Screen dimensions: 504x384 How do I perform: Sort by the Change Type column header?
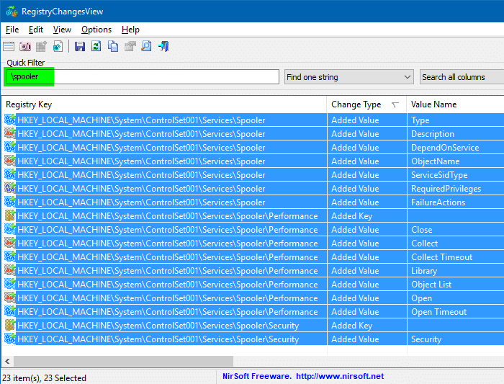tap(366, 104)
